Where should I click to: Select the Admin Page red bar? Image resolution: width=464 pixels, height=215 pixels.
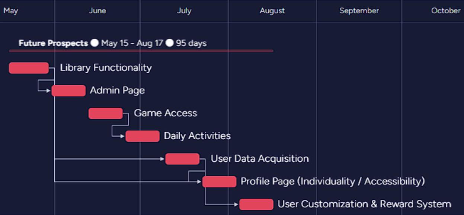pyautogui.click(x=68, y=91)
